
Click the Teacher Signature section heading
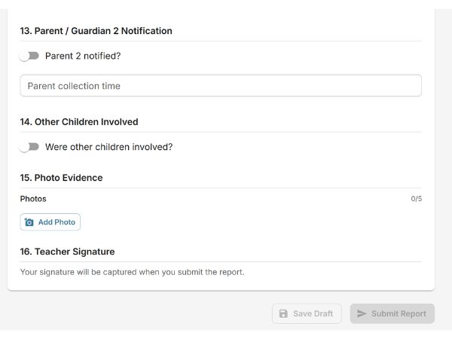tap(75, 252)
